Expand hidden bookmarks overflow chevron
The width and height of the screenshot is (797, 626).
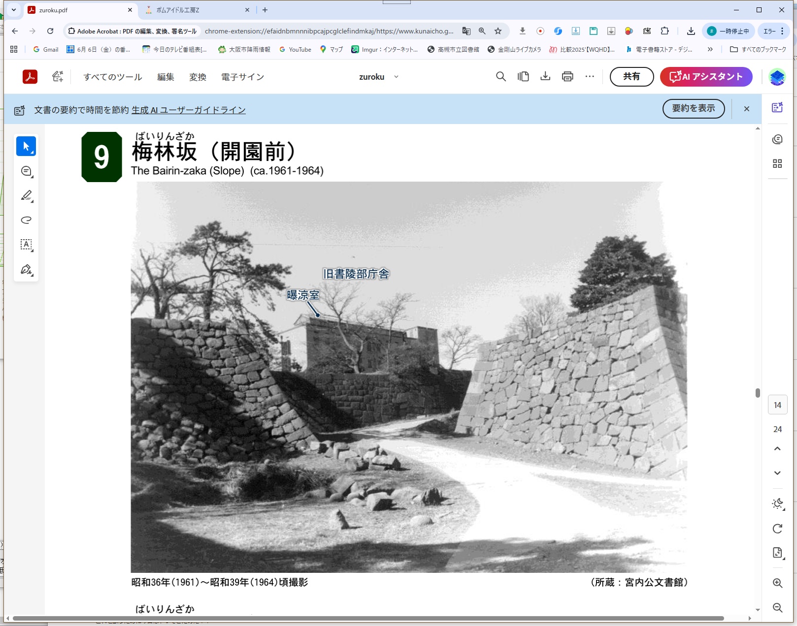[x=710, y=49]
